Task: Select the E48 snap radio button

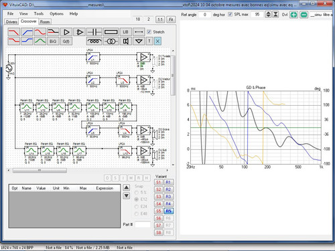Action: [137, 214]
